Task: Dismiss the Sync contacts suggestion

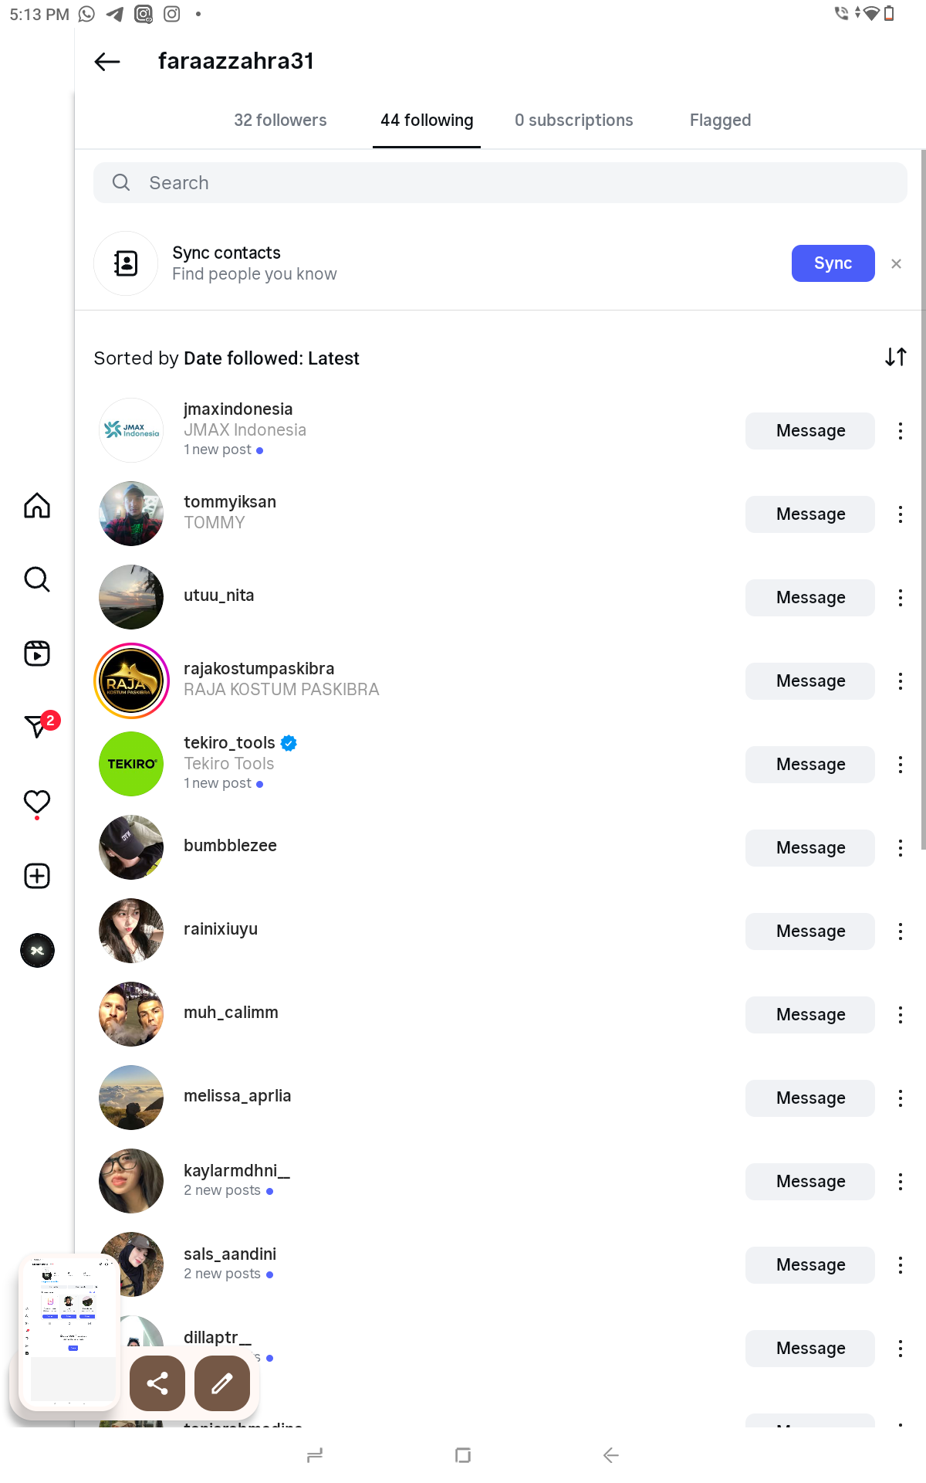Action: tap(896, 264)
